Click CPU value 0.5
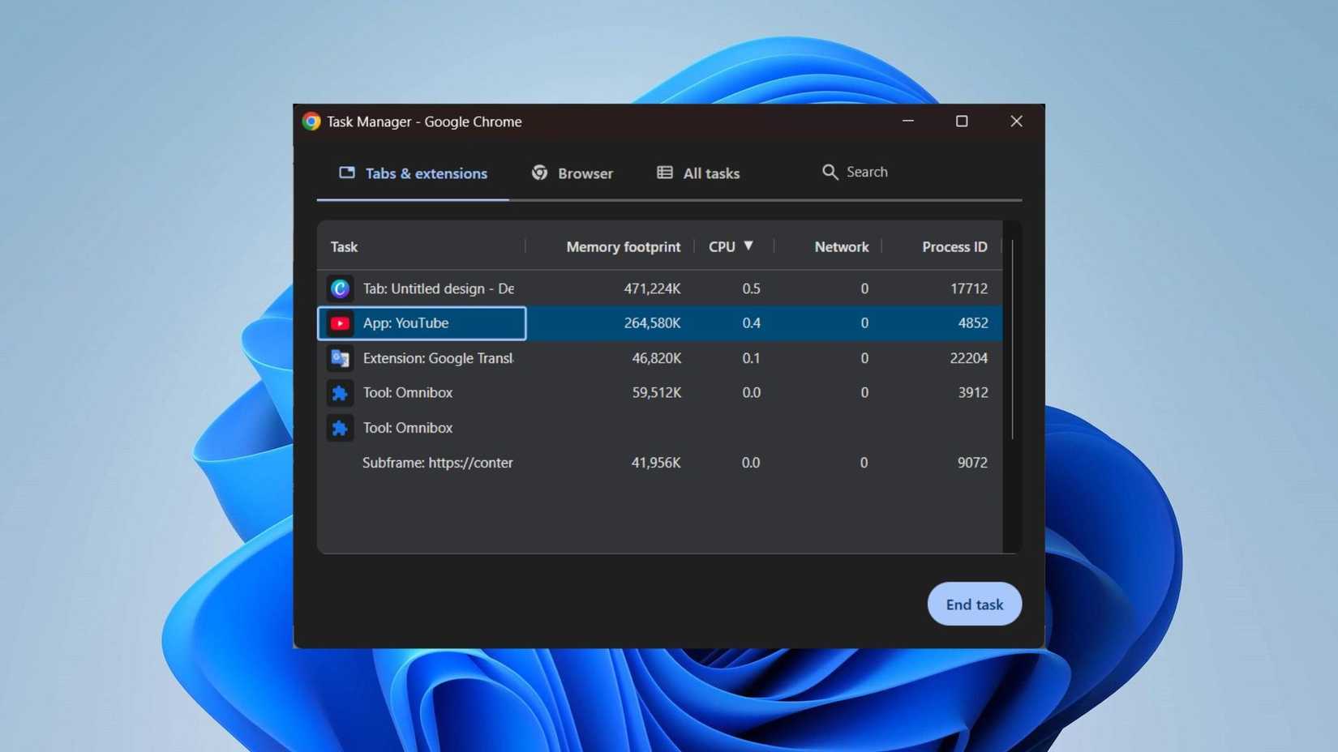 click(751, 288)
